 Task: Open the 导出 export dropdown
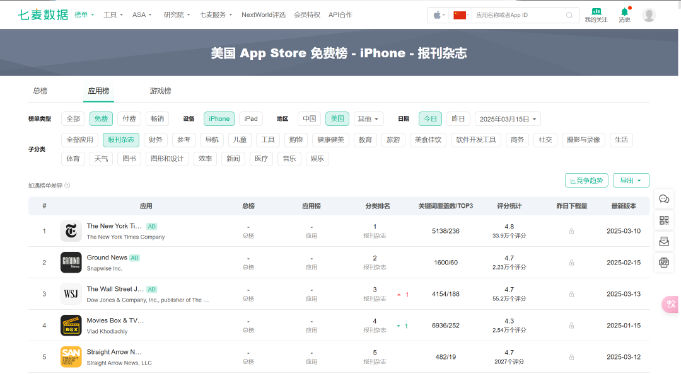click(631, 181)
